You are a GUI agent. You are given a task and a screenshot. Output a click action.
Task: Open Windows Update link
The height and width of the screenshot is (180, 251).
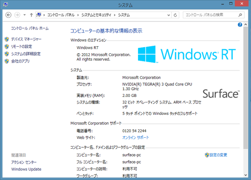pyautogui.click(x=26, y=169)
